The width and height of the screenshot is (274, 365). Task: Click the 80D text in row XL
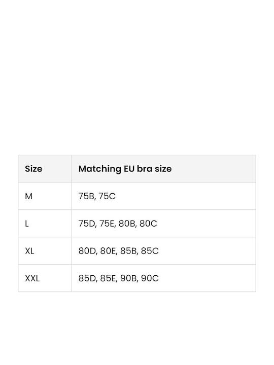click(88, 251)
